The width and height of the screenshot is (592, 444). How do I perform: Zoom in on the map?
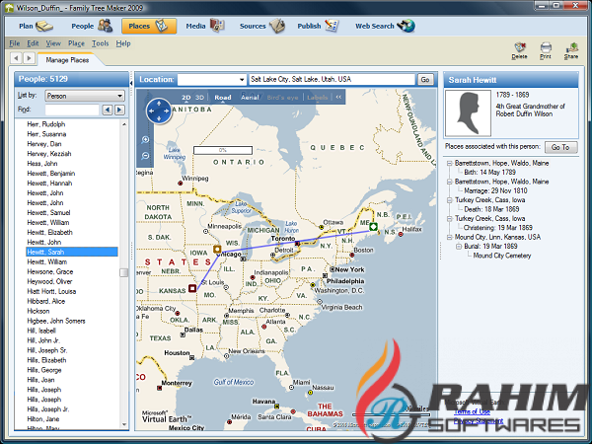coord(145,140)
